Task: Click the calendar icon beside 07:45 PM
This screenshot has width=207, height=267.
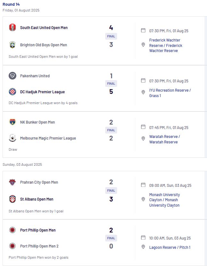Action: [143, 127]
